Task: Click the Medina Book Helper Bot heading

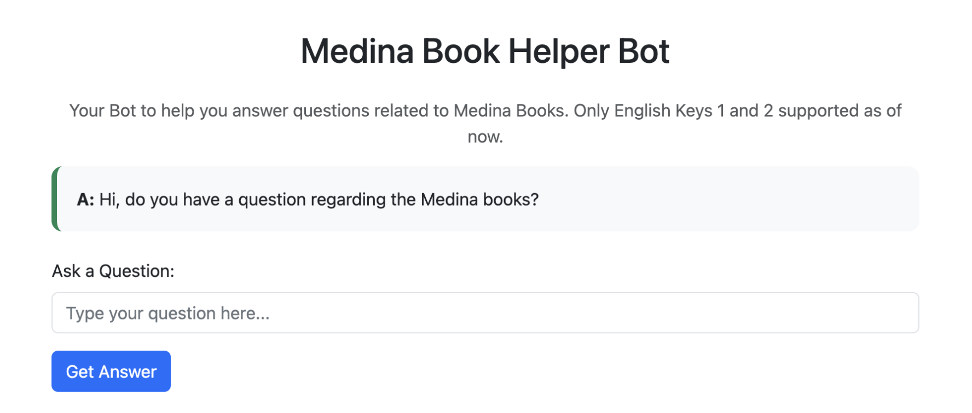Action: (485, 51)
